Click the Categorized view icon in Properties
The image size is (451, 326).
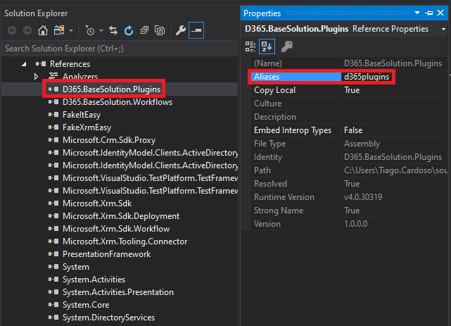(250, 46)
